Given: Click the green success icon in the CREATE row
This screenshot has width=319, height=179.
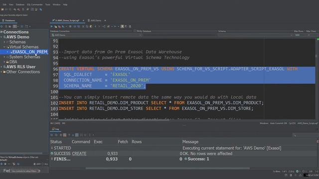Looking at the screenshot, I should (x=52, y=154).
